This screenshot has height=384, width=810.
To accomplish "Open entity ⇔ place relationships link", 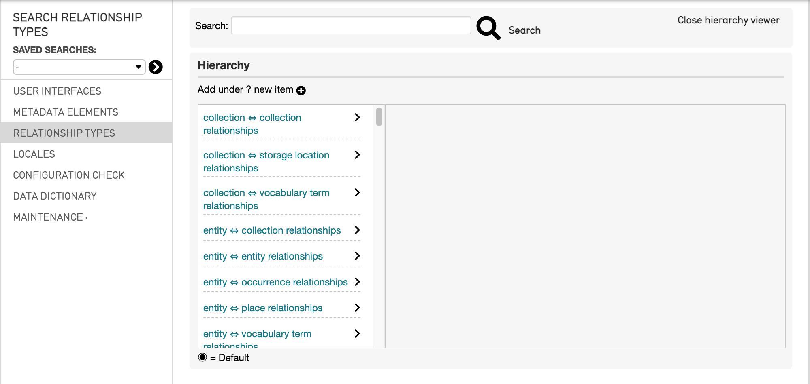I will 262,308.
